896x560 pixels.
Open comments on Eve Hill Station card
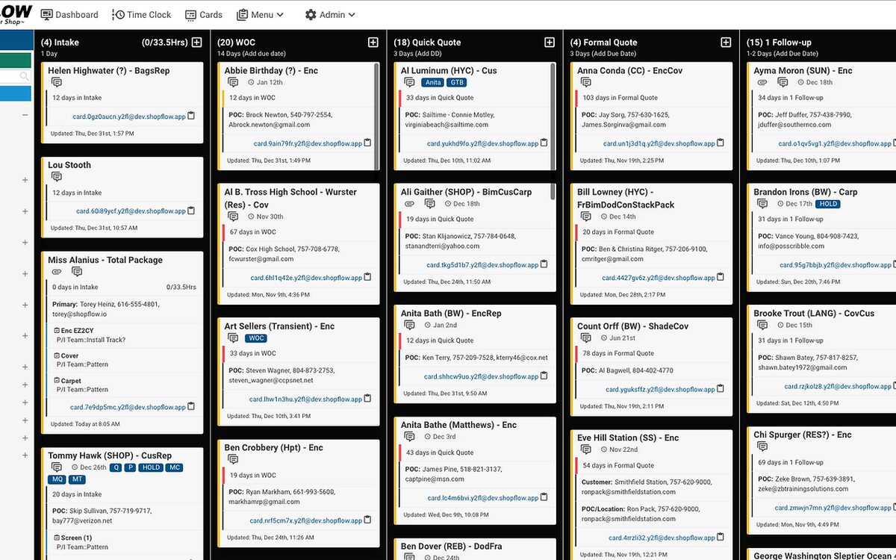585,450
